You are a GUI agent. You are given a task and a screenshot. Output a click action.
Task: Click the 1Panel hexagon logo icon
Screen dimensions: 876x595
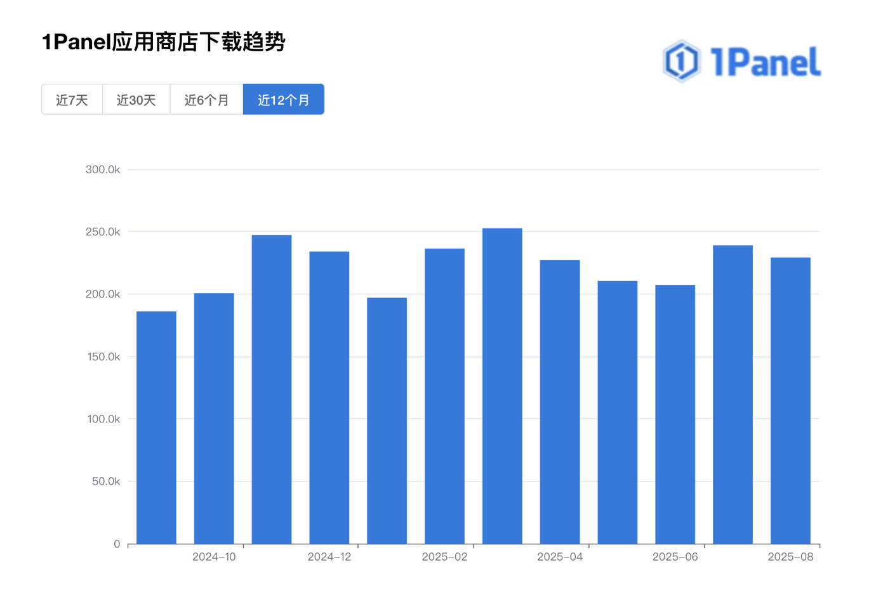coord(681,62)
